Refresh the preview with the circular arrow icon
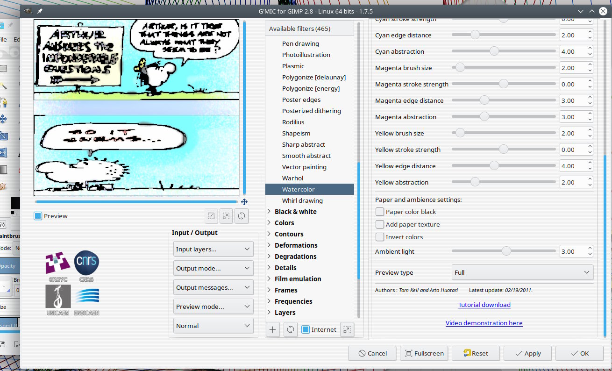Screen dimensions: 612x371 pyautogui.click(x=242, y=216)
